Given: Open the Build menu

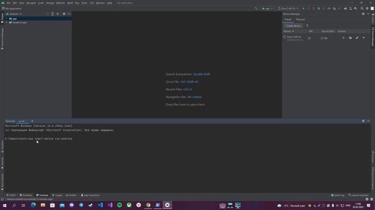Looking at the screenshot, I should click(x=70, y=3).
